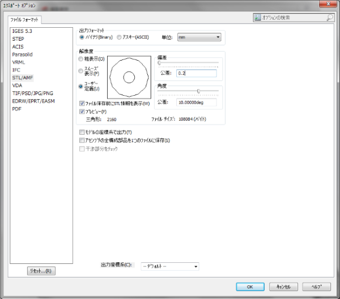Screen dimensions: 340x299
Task: Toggle show STL info before saving checkbox
Action: (82, 104)
